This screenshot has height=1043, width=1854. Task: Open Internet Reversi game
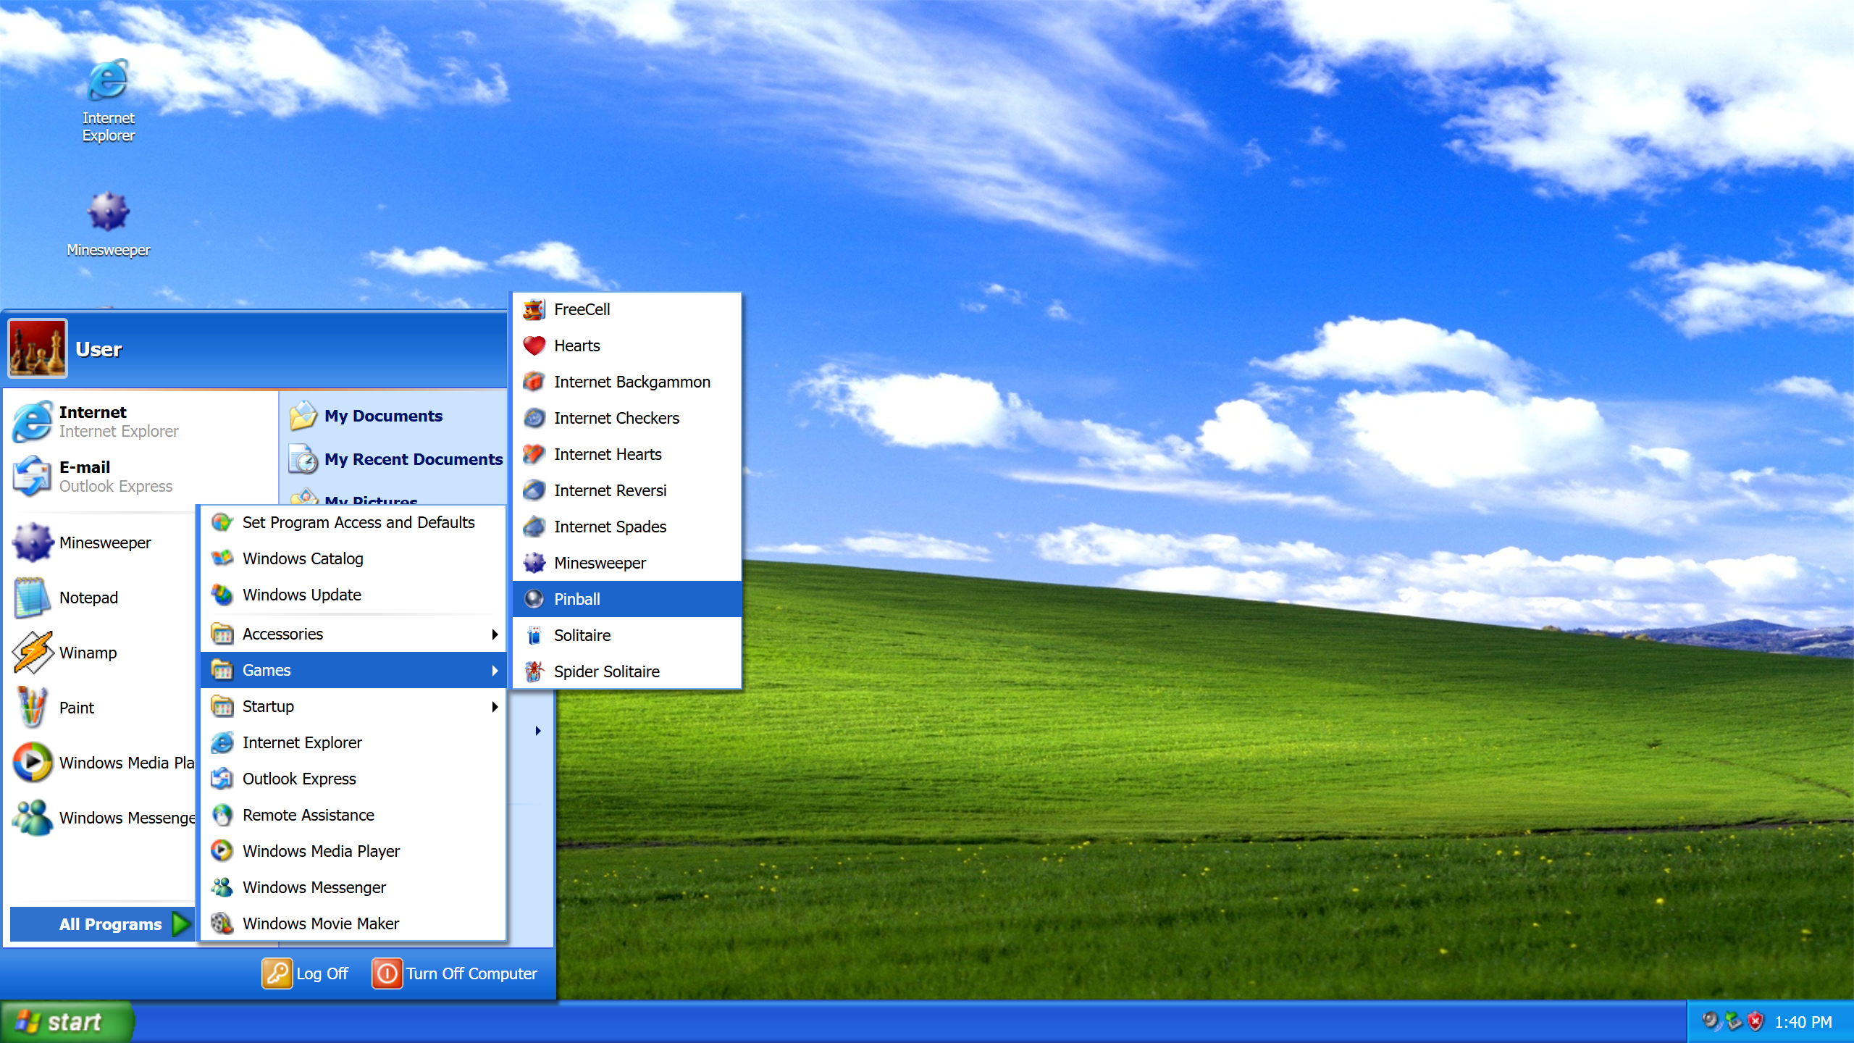coord(627,490)
